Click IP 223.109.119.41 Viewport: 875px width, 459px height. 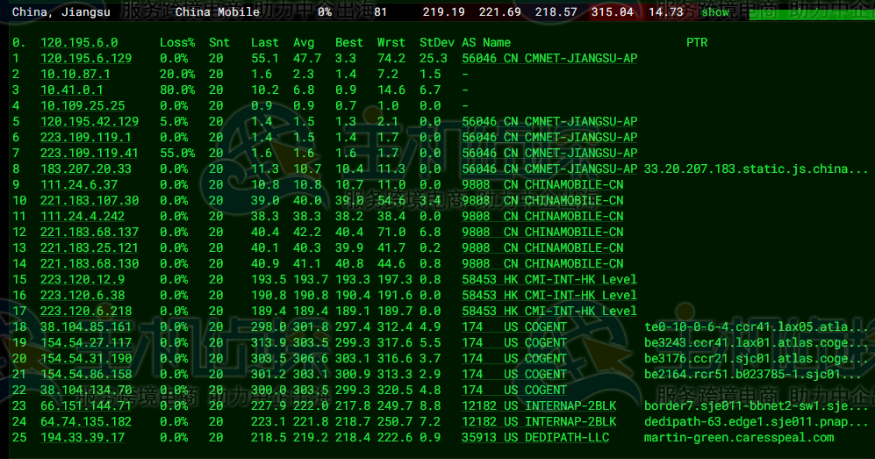[90, 153]
